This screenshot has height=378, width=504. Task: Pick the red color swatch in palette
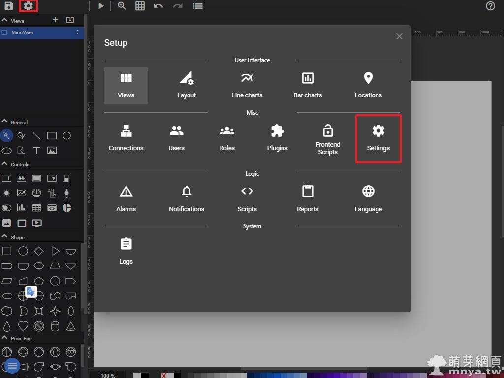164,376
